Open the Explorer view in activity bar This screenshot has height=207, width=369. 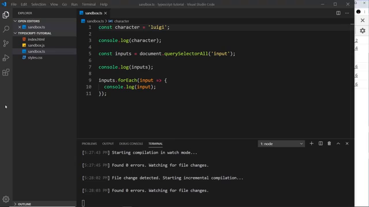[x=6, y=15]
